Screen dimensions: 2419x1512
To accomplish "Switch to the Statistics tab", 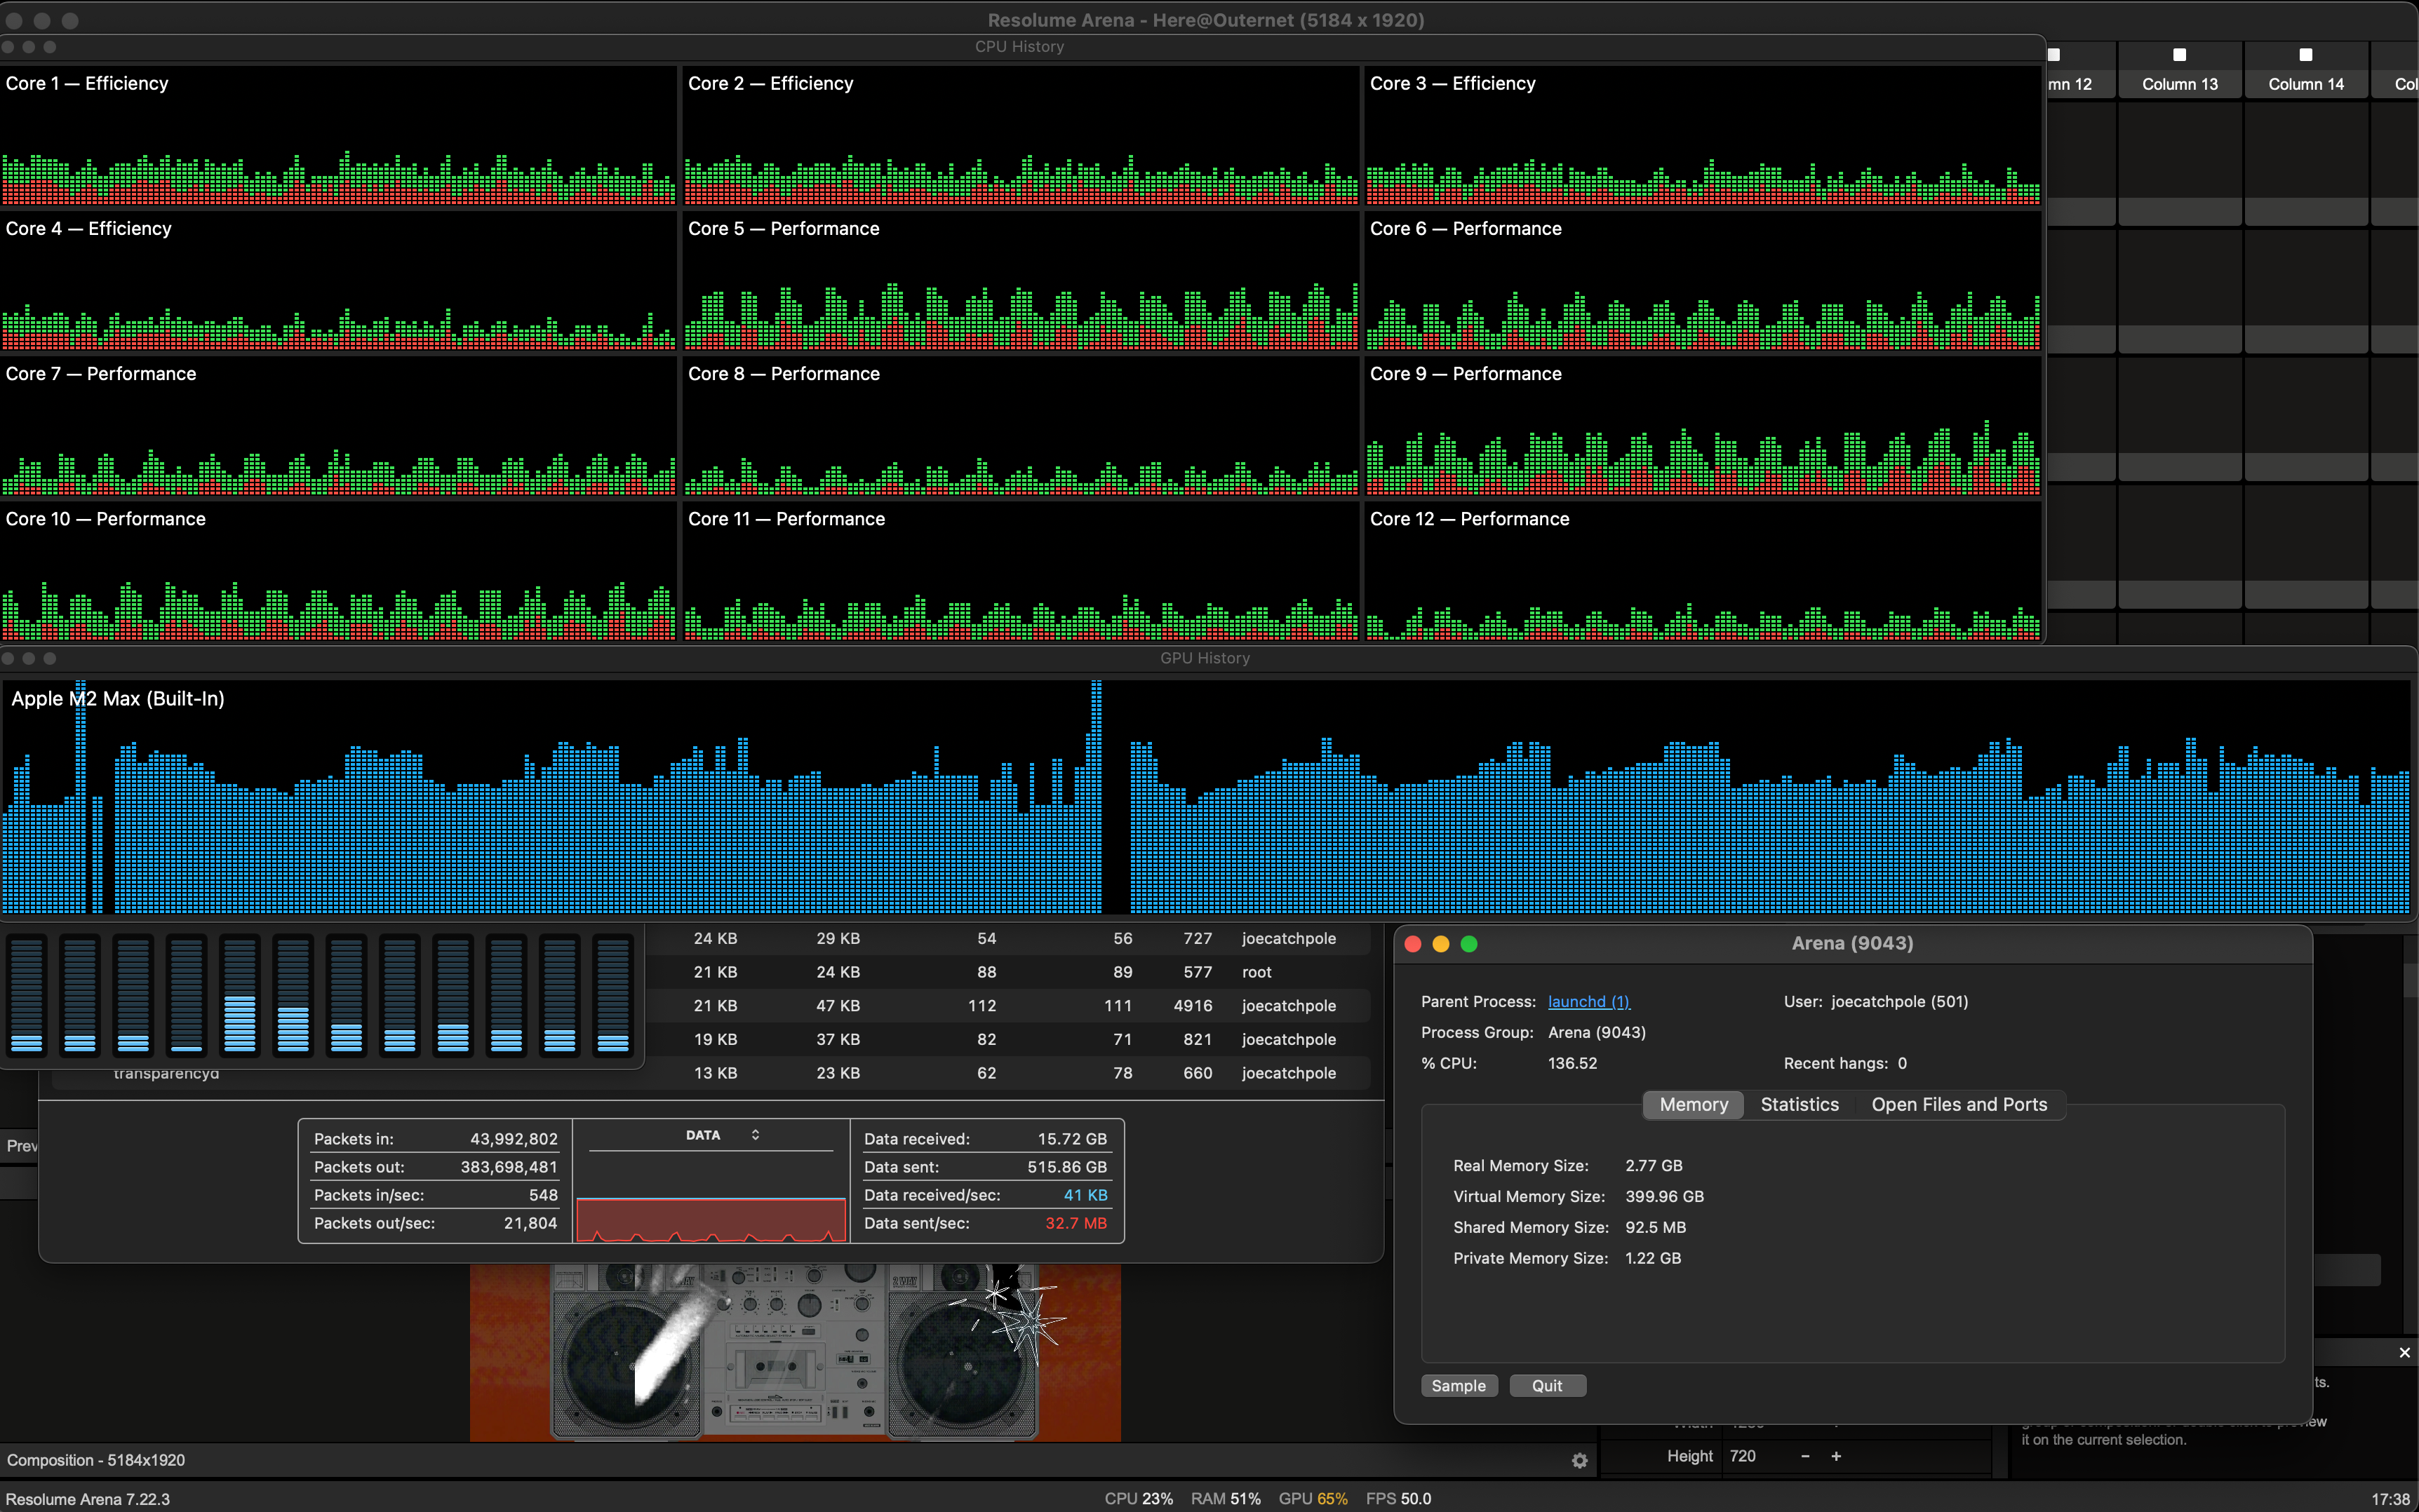I will click(1799, 1104).
